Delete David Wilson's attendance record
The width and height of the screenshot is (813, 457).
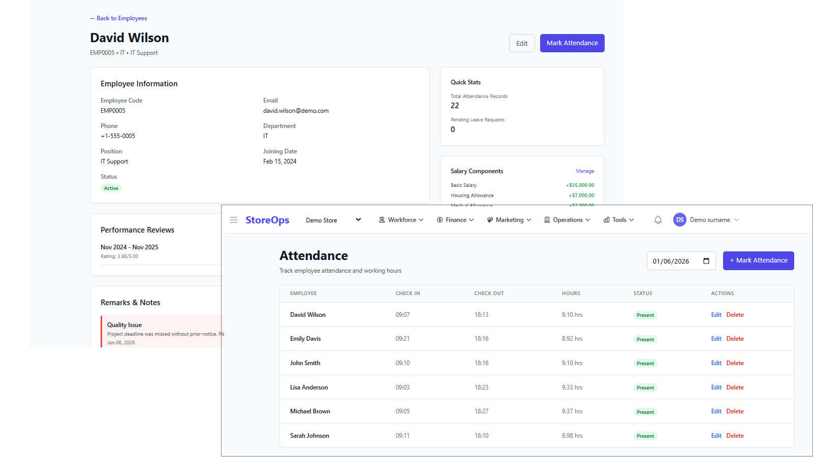735,315
